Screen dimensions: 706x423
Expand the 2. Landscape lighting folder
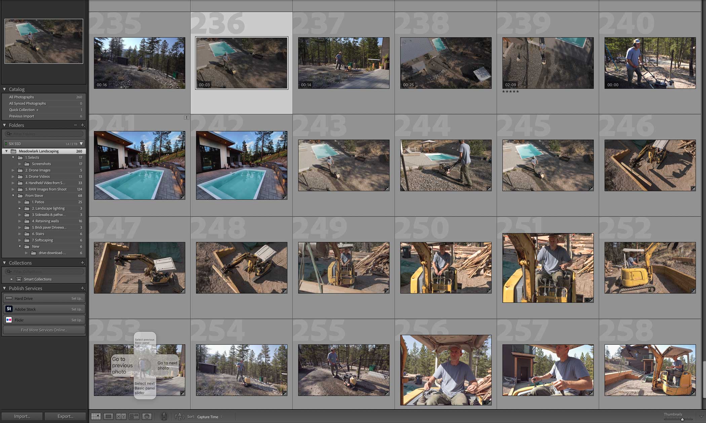(x=19, y=208)
